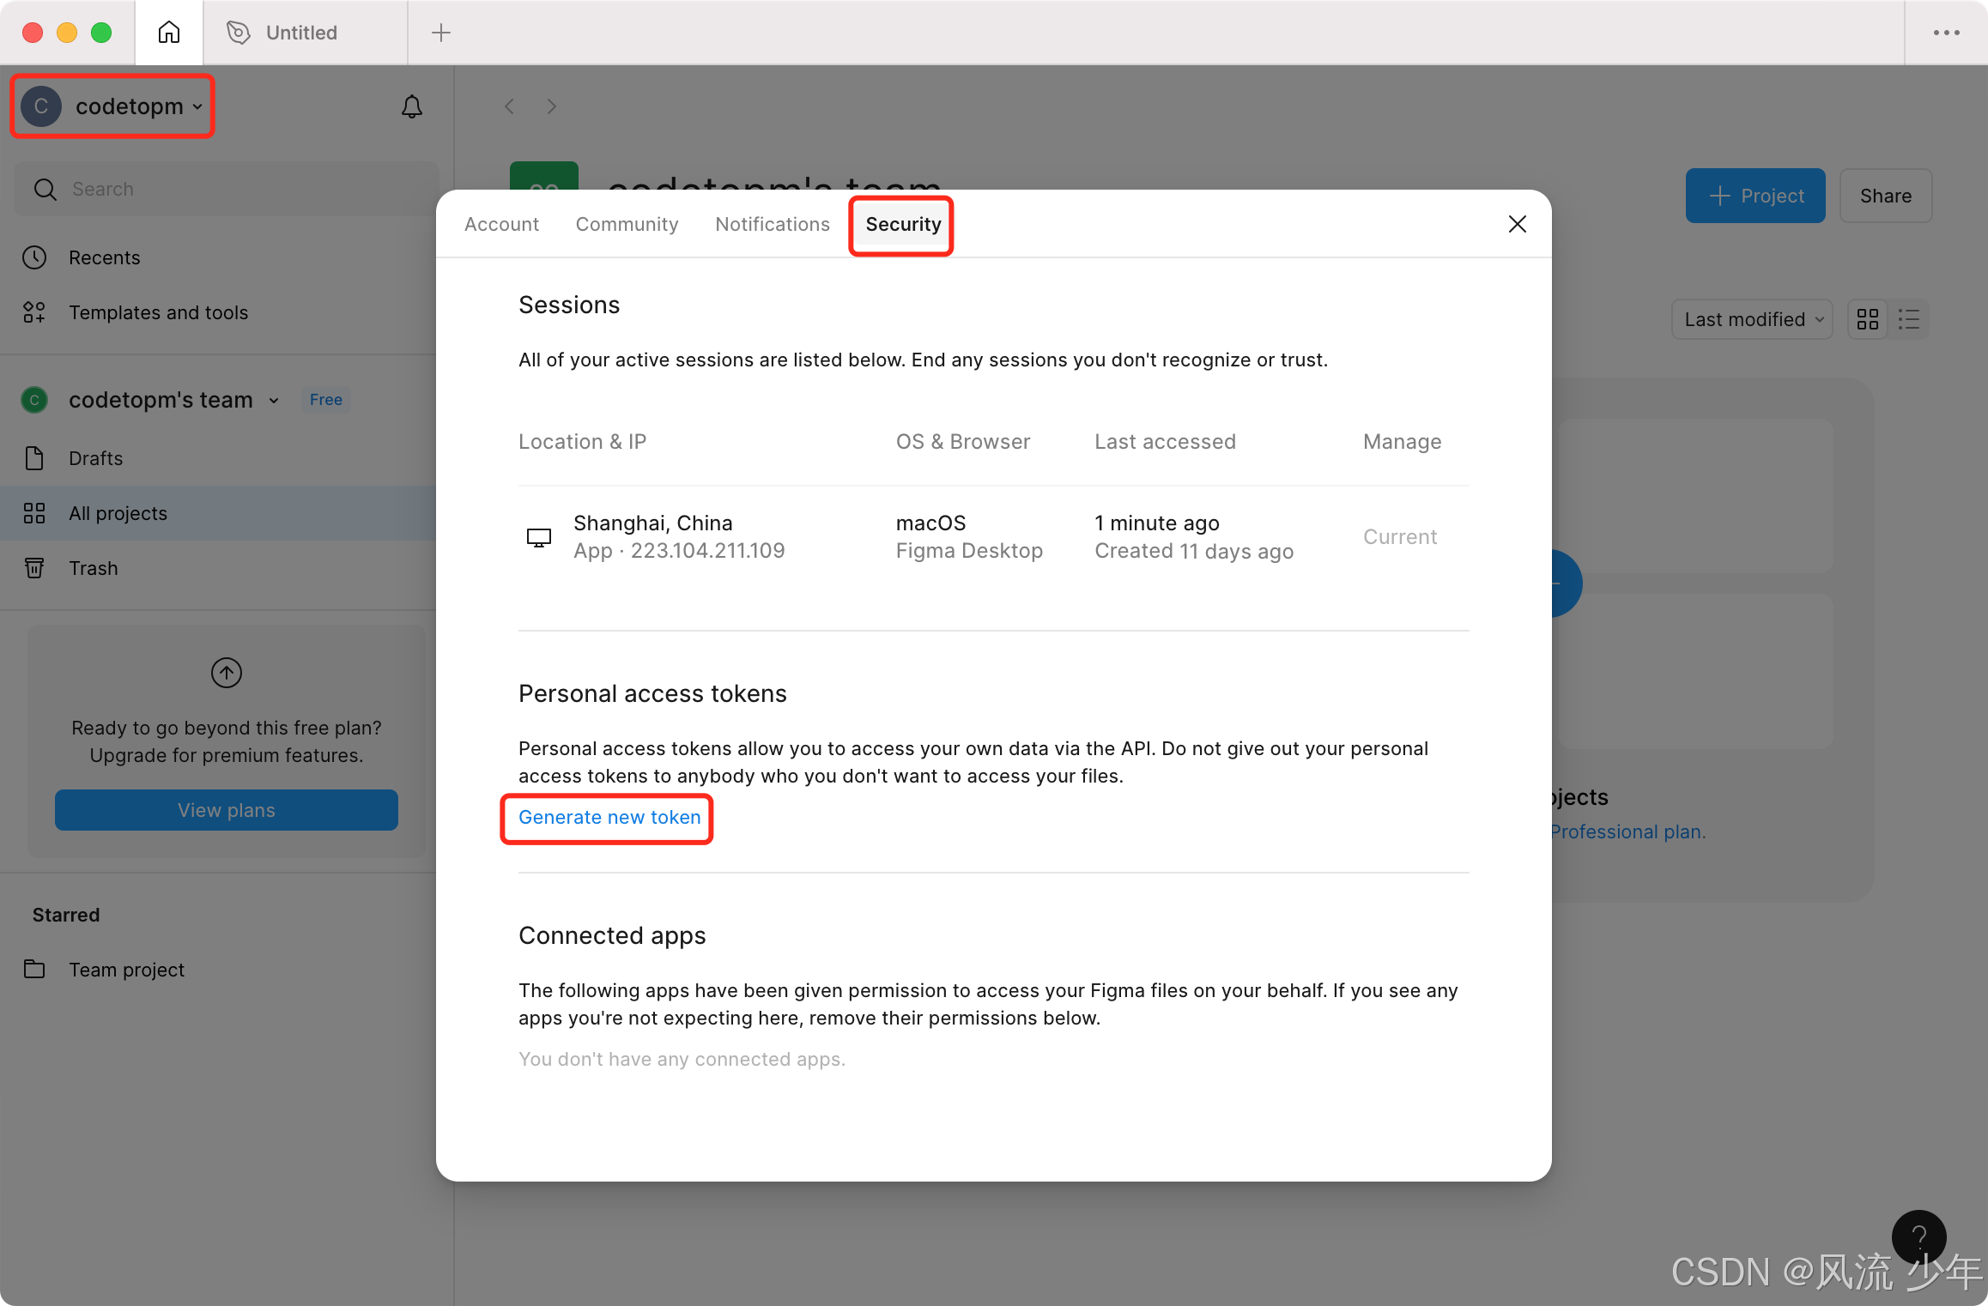The image size is (1988, 1306).
Task: Select the Security tab
Action: [x=903, y=224]
